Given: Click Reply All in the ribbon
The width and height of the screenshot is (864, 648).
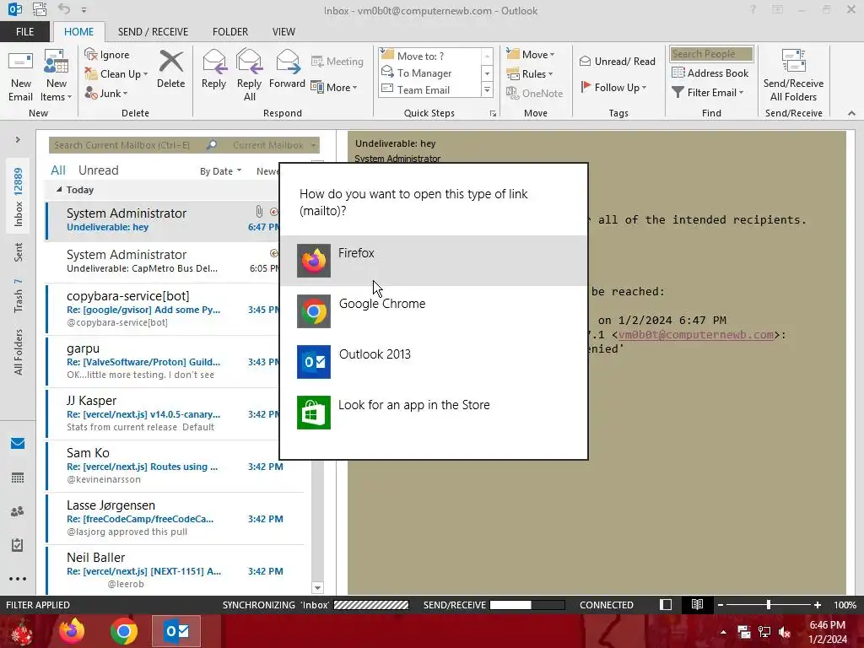Looking at the screenshot, I should 249,75.
